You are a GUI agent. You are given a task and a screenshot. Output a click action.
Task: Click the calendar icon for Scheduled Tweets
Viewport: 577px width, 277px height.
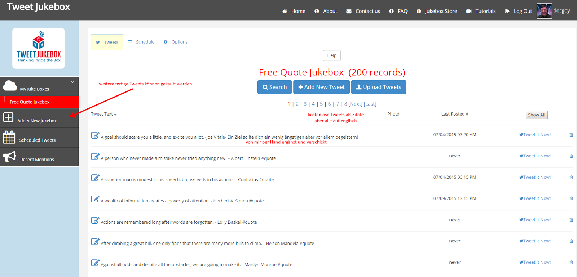(x=9, y=137)
